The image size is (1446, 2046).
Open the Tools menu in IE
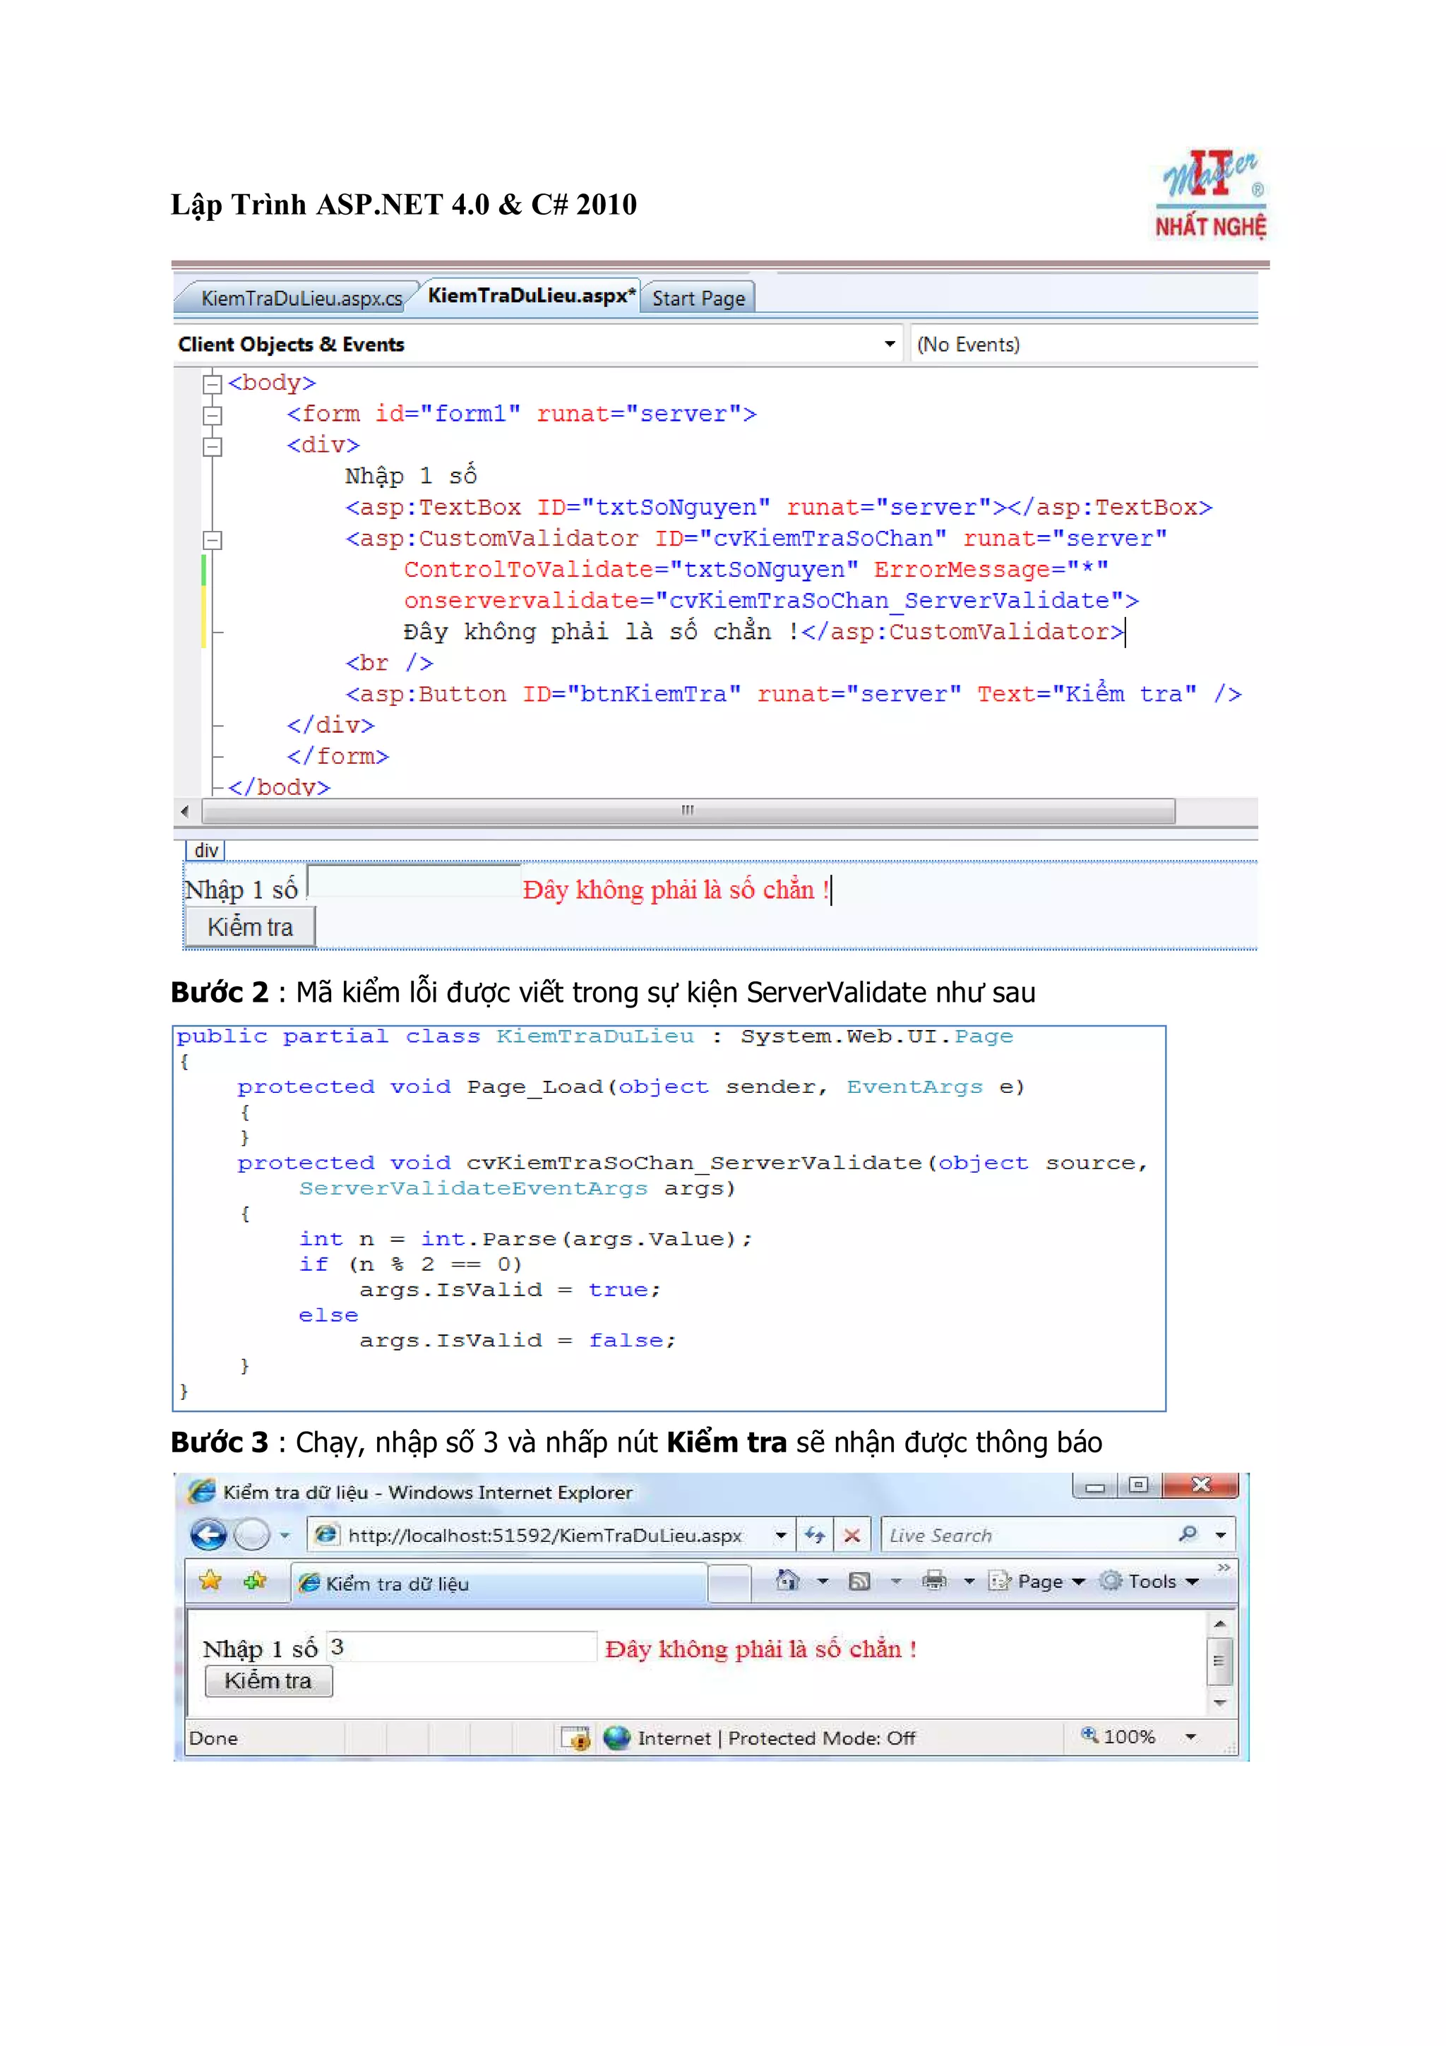pos(1152,1581)
